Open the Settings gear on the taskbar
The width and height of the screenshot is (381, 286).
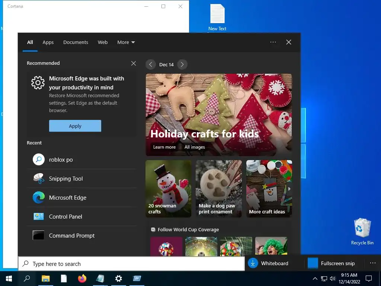[119, 279]
